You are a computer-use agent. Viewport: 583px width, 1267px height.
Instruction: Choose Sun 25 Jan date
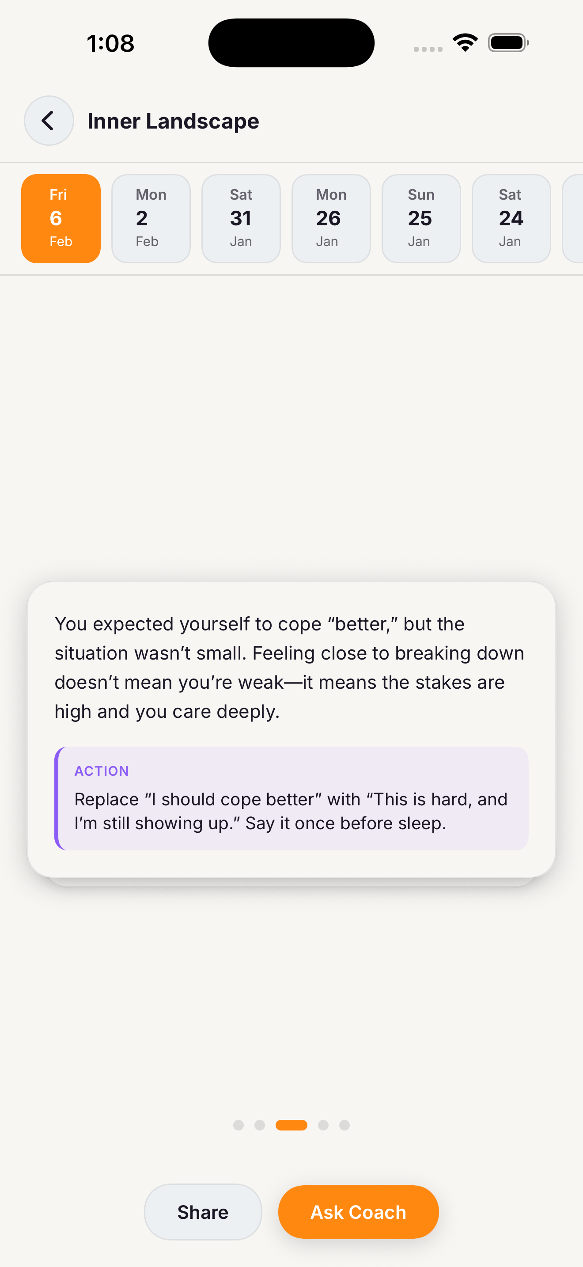[421, 218]
